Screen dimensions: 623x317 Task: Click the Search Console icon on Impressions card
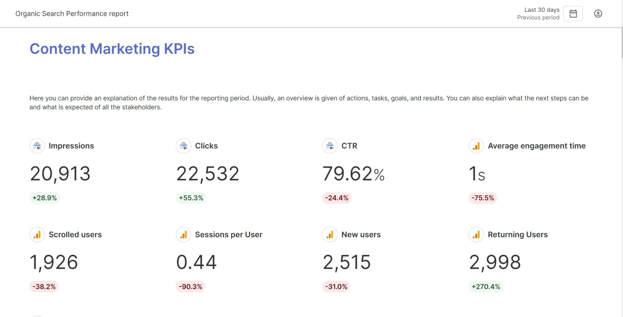(37, 146)
